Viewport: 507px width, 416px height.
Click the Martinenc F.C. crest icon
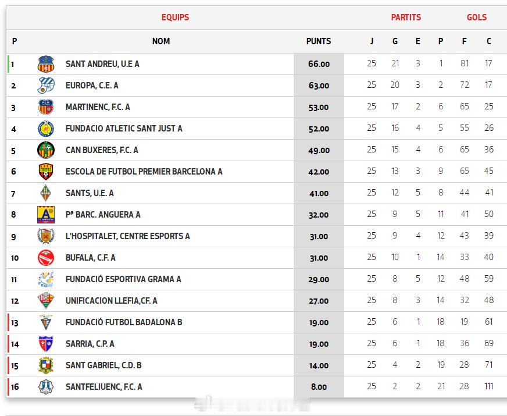coord(45,107)
